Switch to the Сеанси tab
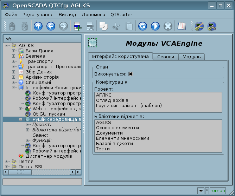 tap(165, 57)
